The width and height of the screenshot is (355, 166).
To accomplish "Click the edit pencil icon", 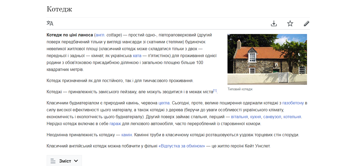I will pyautogui.click(x=306, y=24).
